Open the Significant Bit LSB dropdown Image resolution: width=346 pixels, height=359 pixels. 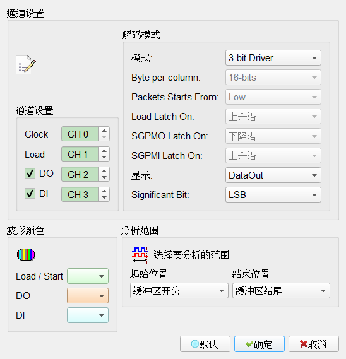pyautogui.click(x=273, y=195)
